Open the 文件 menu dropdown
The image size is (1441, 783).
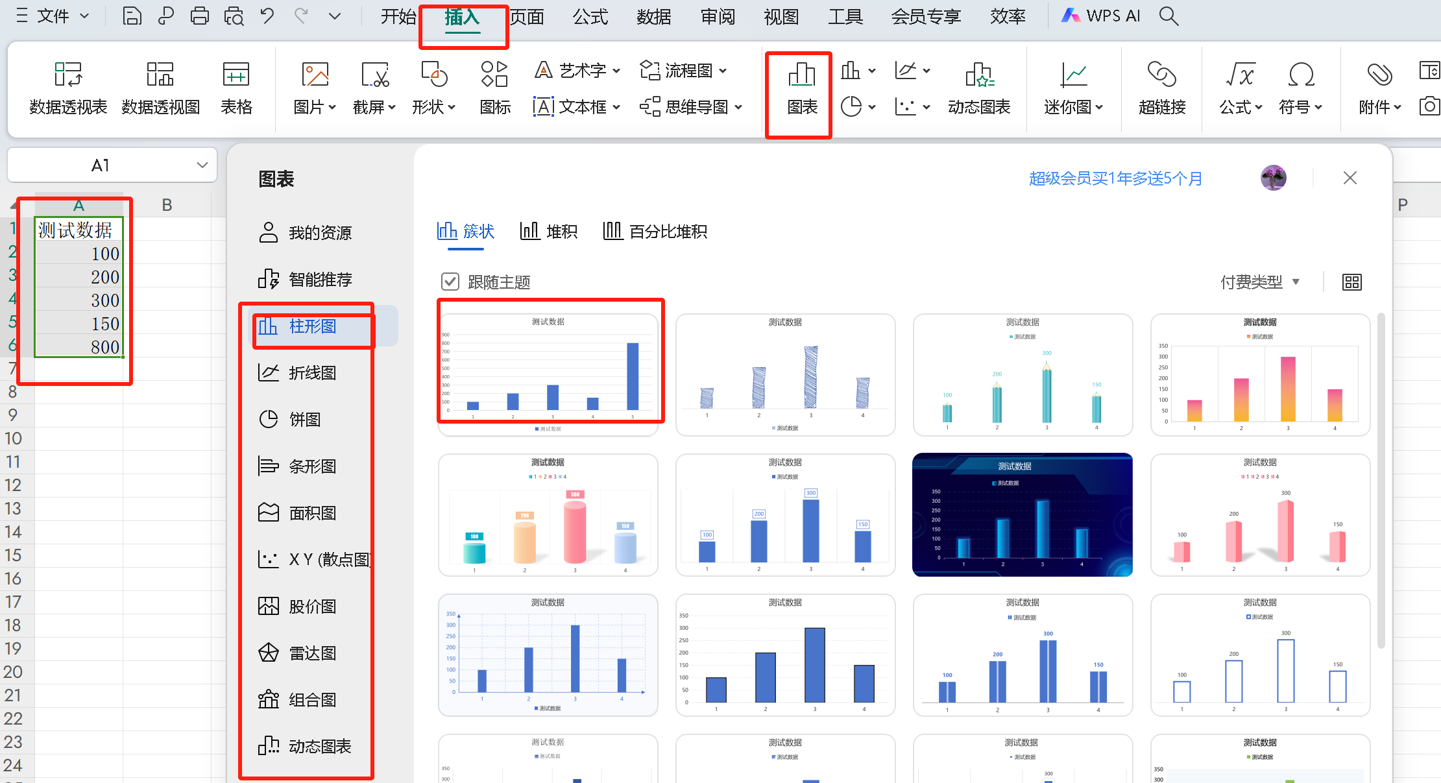(x=53, y=16)
